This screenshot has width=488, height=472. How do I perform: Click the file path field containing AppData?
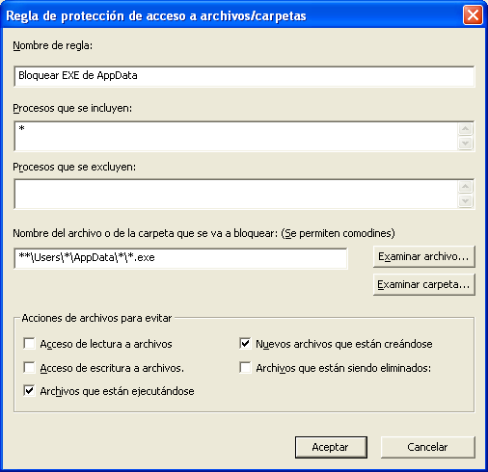[x=180, y=258]
